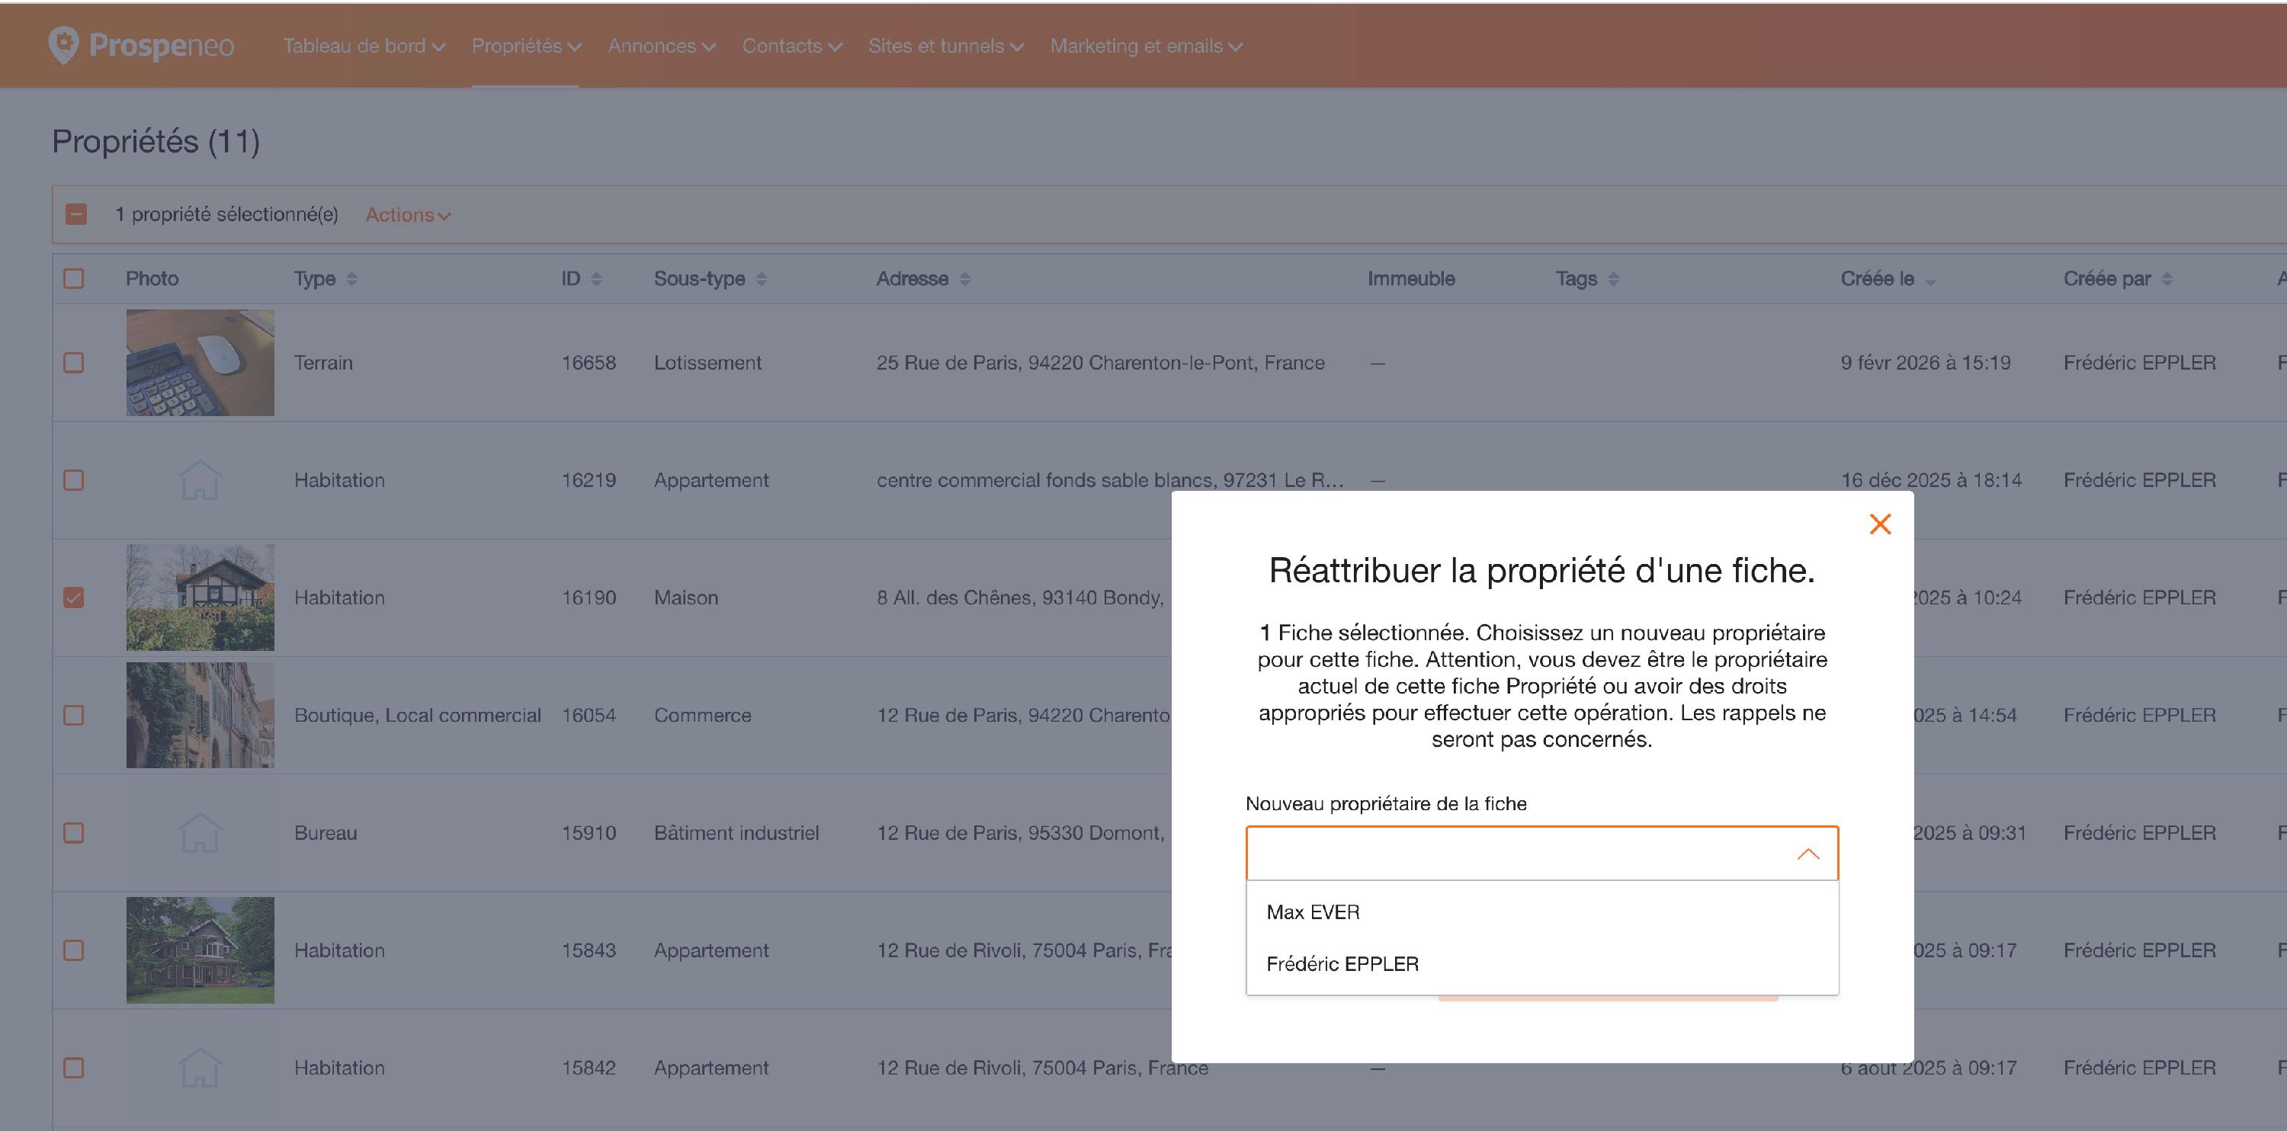
Task: Sort by Type column arrows
Action: click(x=351, y=279)
